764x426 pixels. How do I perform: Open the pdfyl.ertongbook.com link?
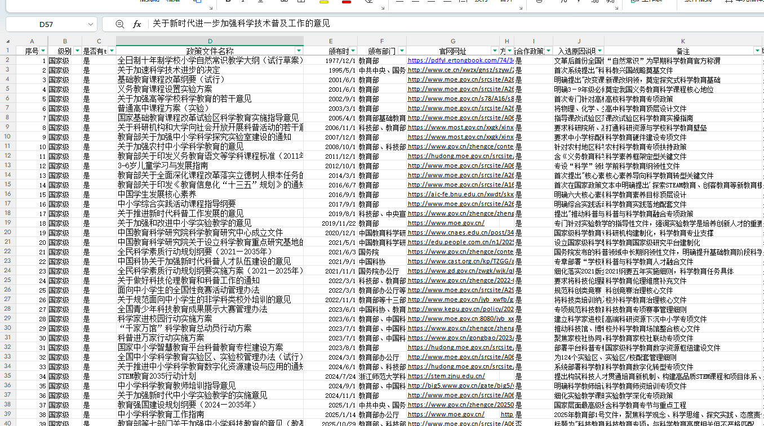point(460,60)
